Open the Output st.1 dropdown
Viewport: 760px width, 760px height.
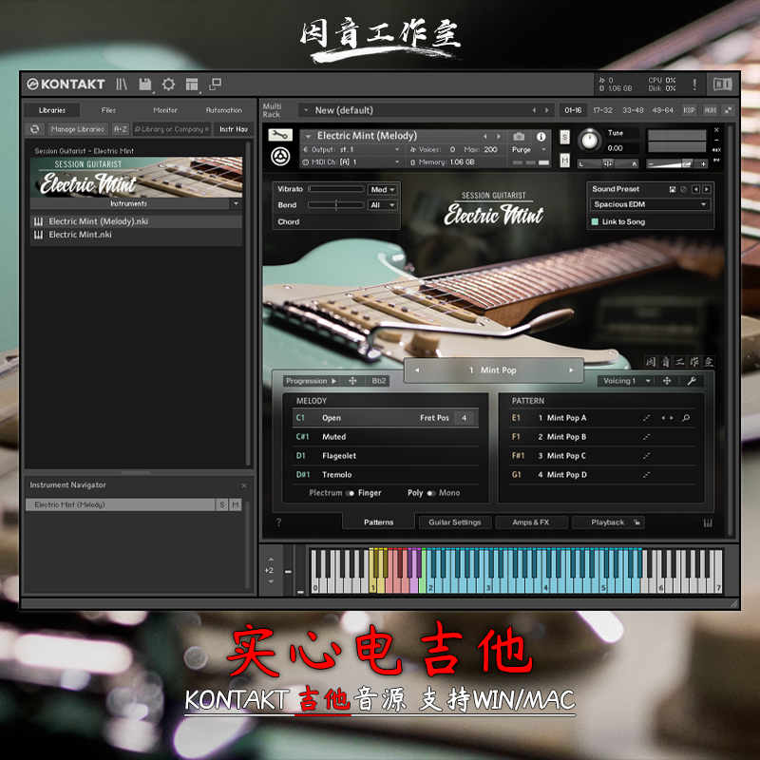point(351,150)
